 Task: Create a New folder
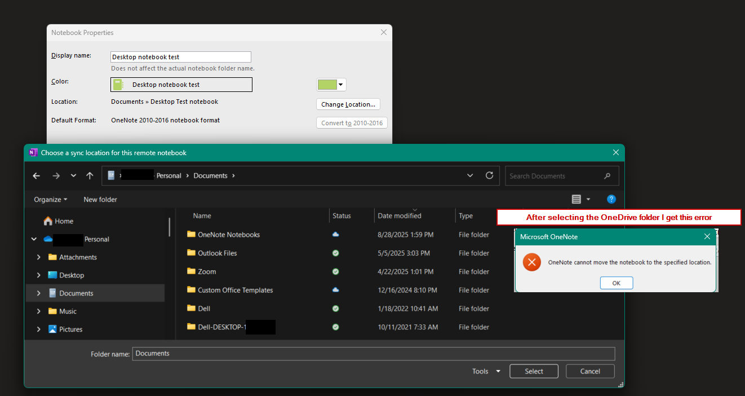coord(100,200)
